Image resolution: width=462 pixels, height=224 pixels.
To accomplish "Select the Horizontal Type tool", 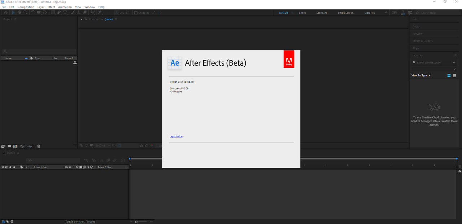I will coord(65,13).
